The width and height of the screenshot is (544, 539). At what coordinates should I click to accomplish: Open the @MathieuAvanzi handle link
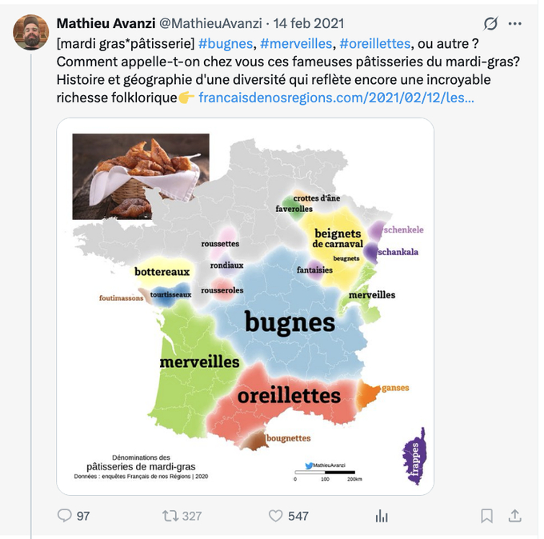[x=211, y=23]
